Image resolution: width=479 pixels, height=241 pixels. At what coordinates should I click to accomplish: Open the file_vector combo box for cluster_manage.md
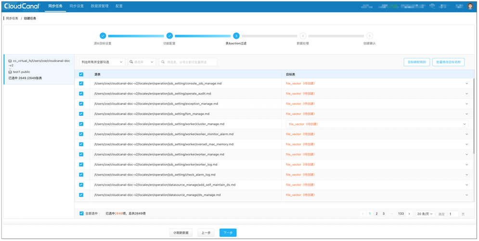click(377, 124)
